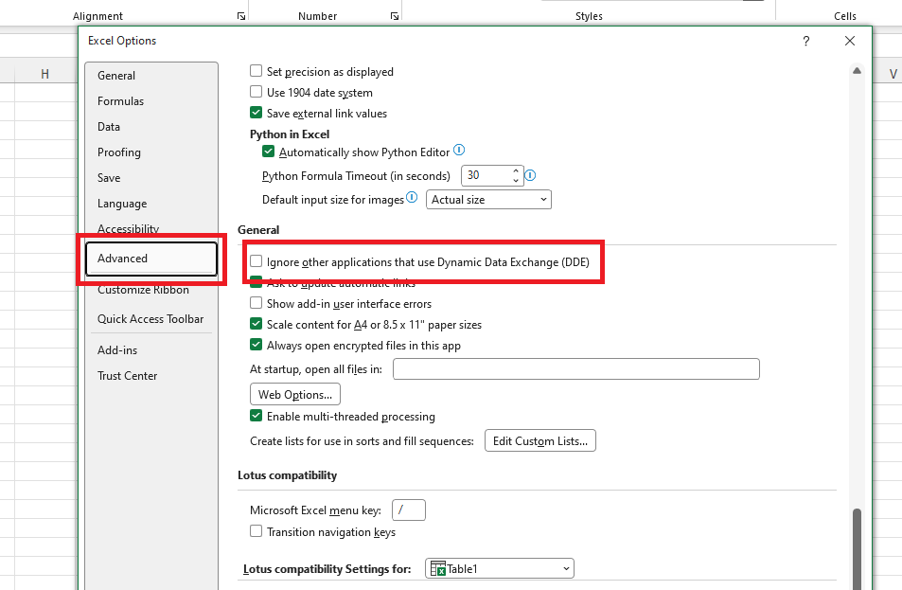The height and width of the screenshot is (590, 902).
Task: Close the Excel Options dialog
Action: point(850,41)
